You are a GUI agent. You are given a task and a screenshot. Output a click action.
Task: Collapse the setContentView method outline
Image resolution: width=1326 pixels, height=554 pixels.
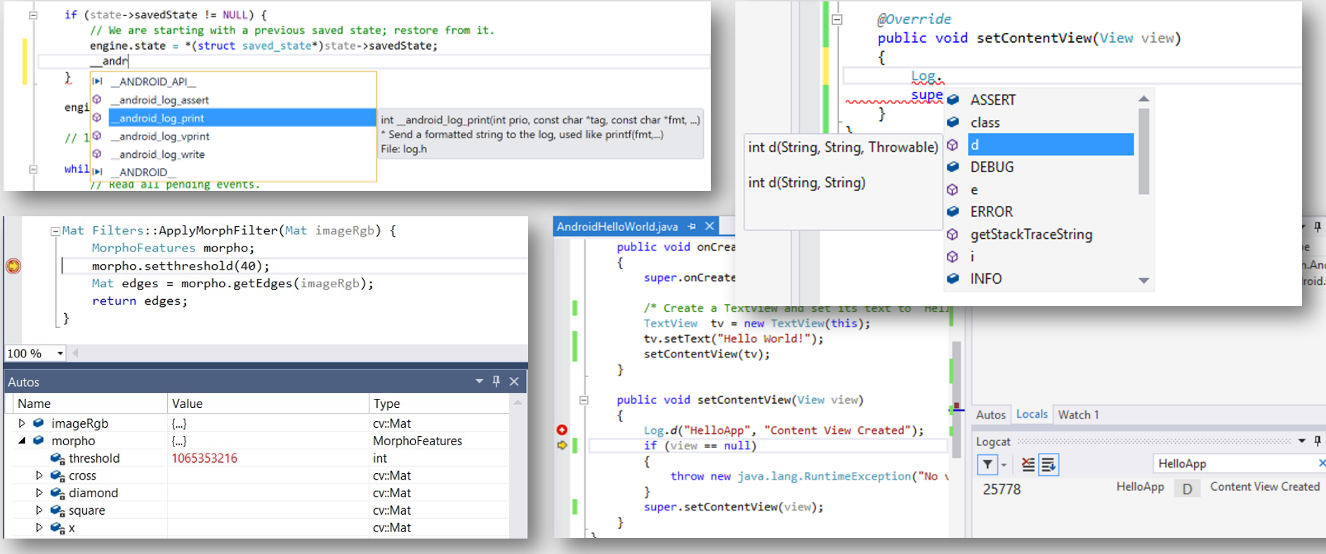pos(584,400)
